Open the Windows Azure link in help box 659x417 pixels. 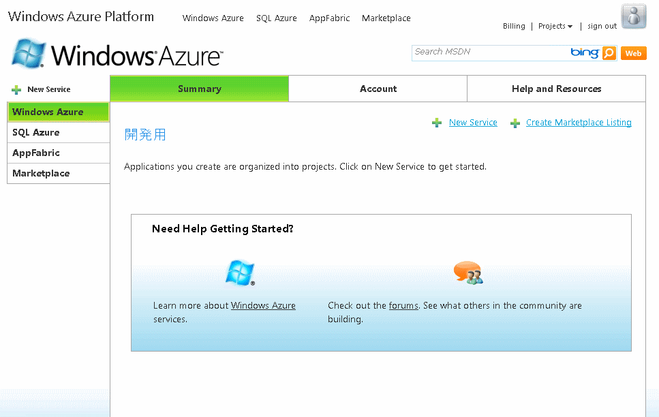[x=263, y=306]
